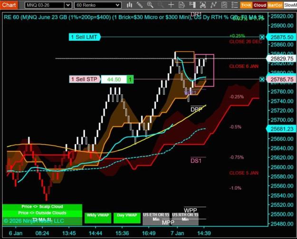The width and height of the screenshot is (297, 239).
Task: Click the DS1 support label
Action: pos(196,161)
